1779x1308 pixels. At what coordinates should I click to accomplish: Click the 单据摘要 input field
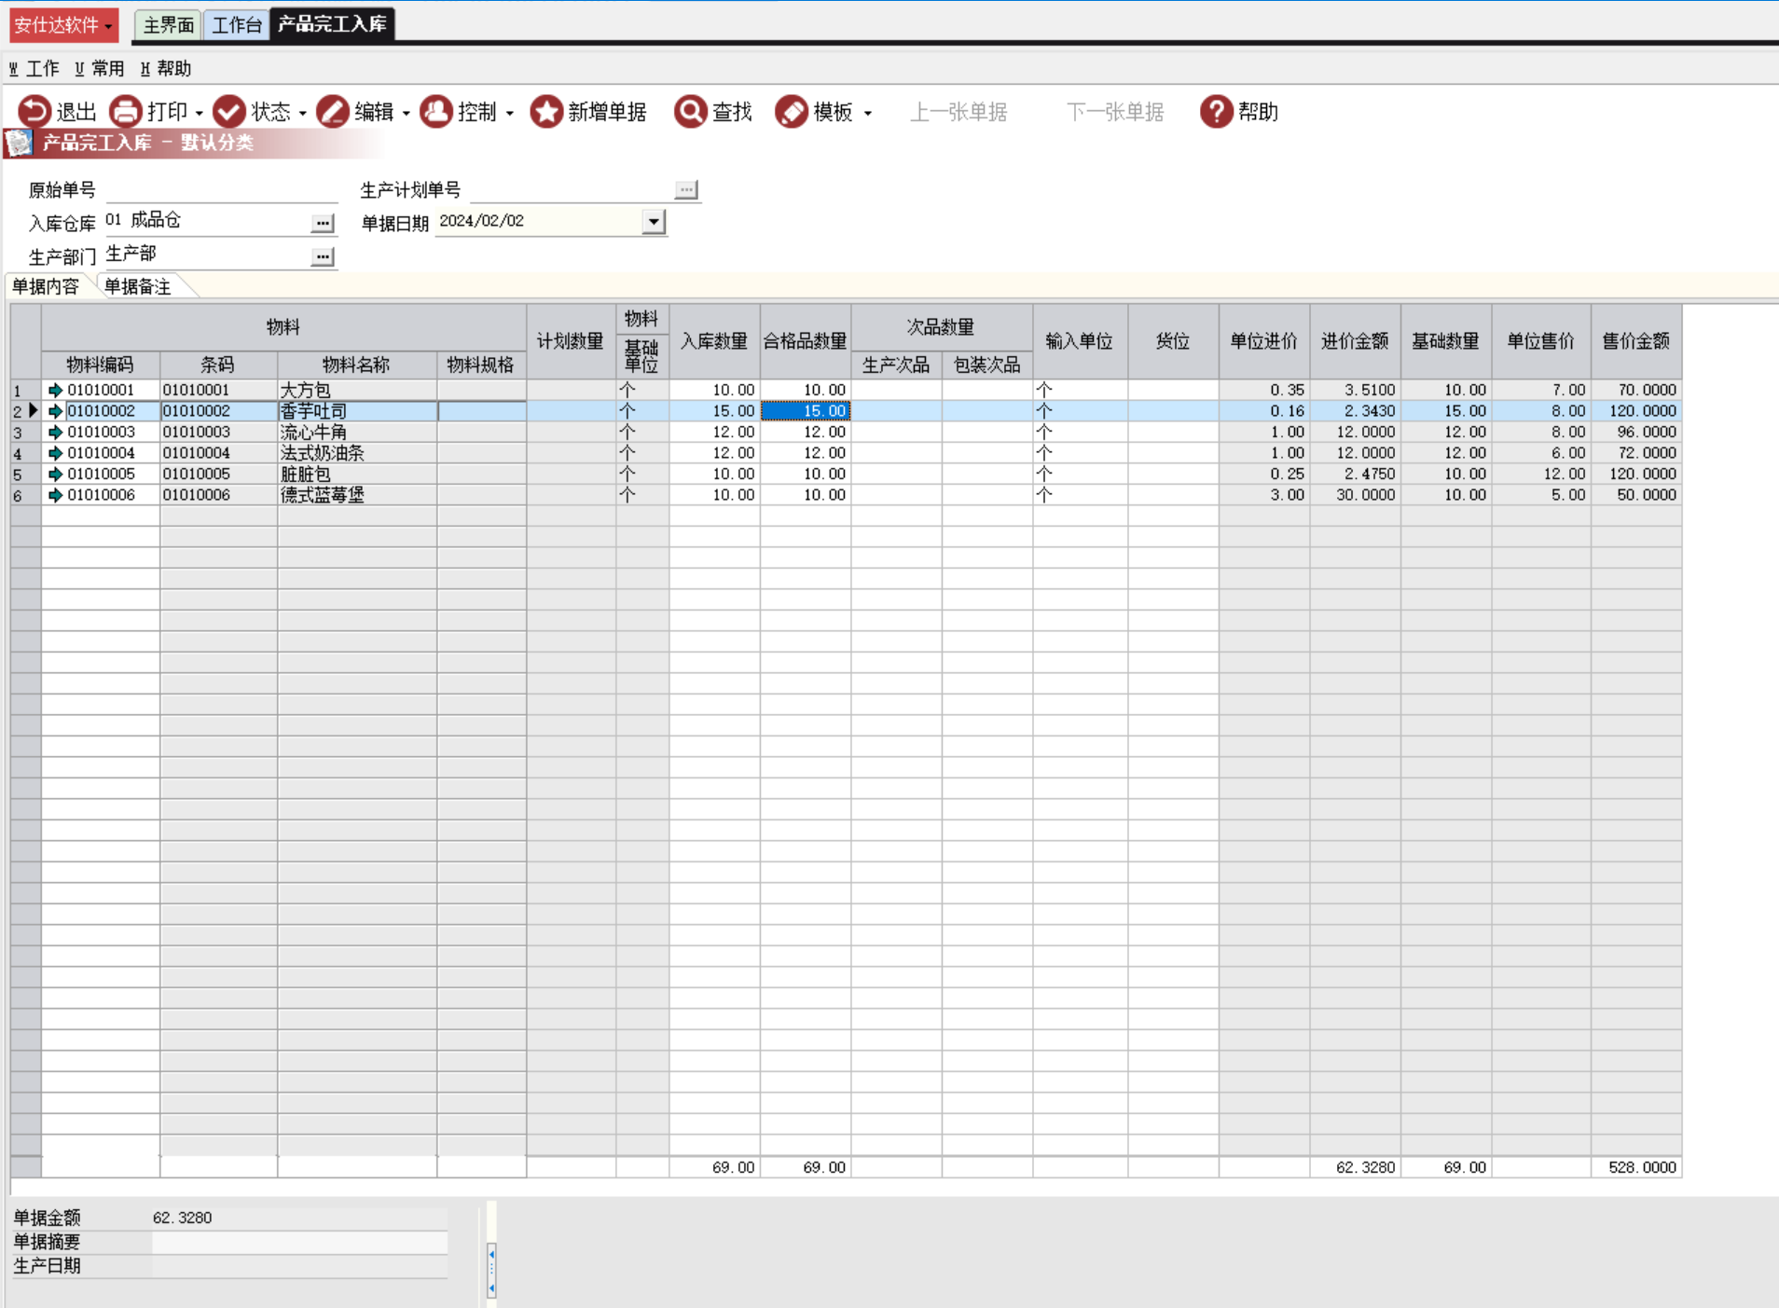pyautogui.click(x=299, y=1242)
